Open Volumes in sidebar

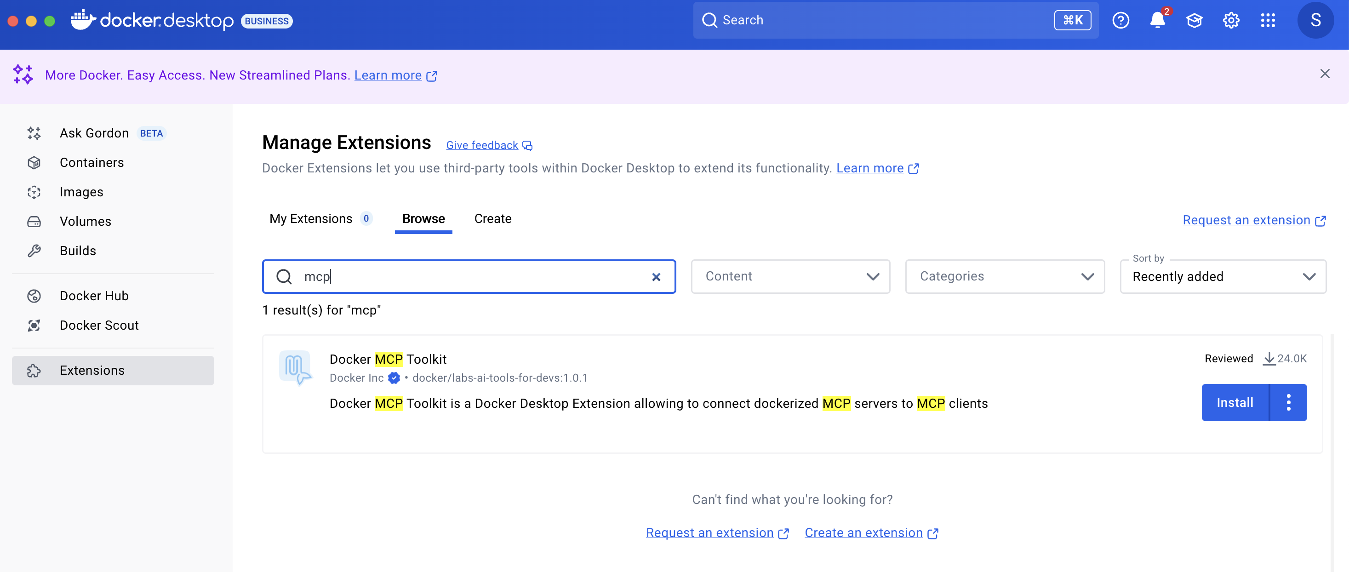point(113,221)
